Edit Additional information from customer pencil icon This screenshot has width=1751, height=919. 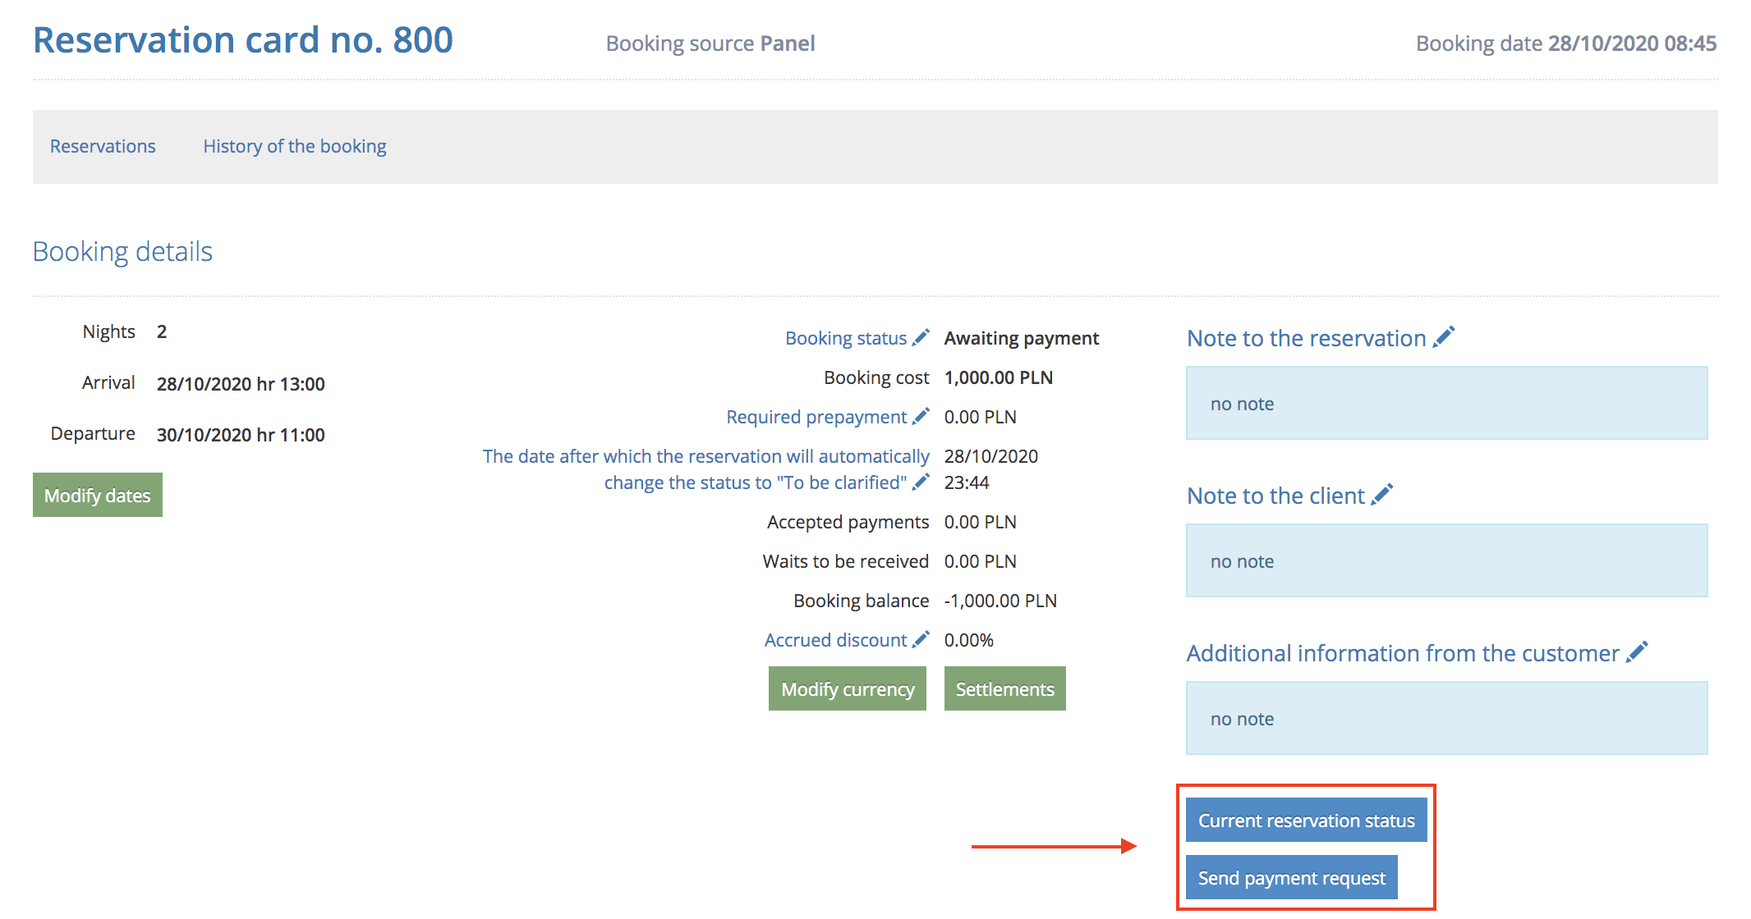click(1636, 652)
